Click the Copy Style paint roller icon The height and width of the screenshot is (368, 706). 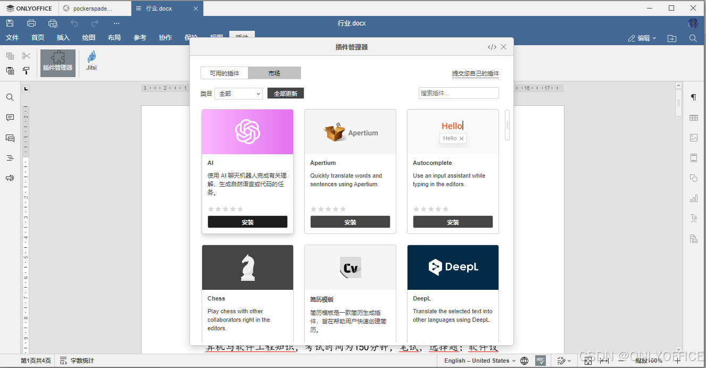(26, 70)
